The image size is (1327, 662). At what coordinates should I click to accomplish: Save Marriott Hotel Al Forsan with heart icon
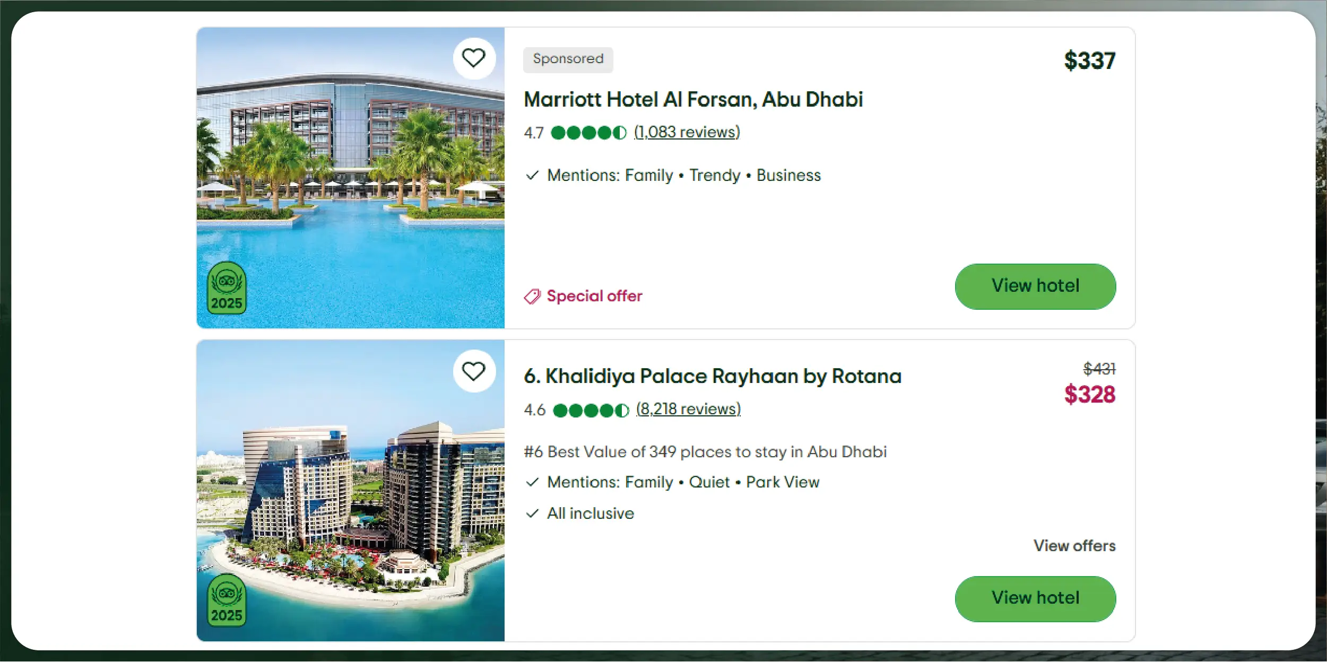click(x=474, y=58)
